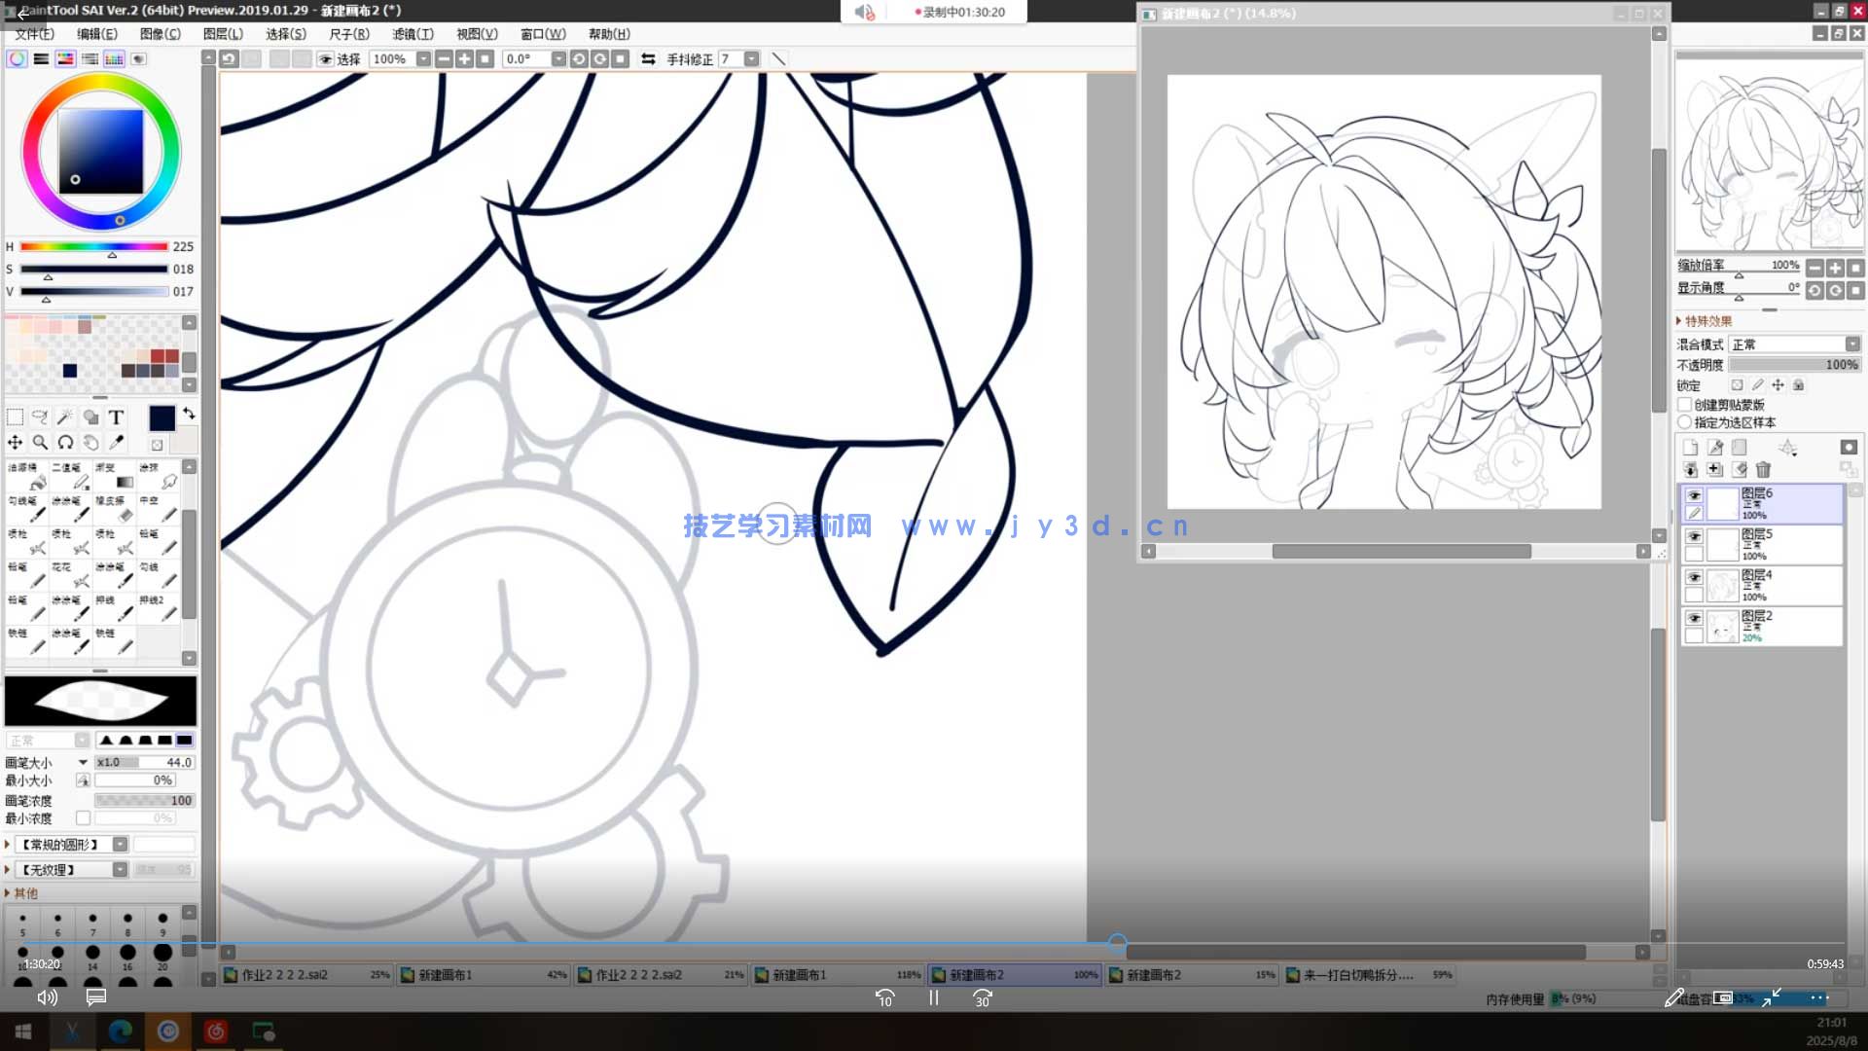Adjust the 不透明度 opacity slider

click(1794, 365)
